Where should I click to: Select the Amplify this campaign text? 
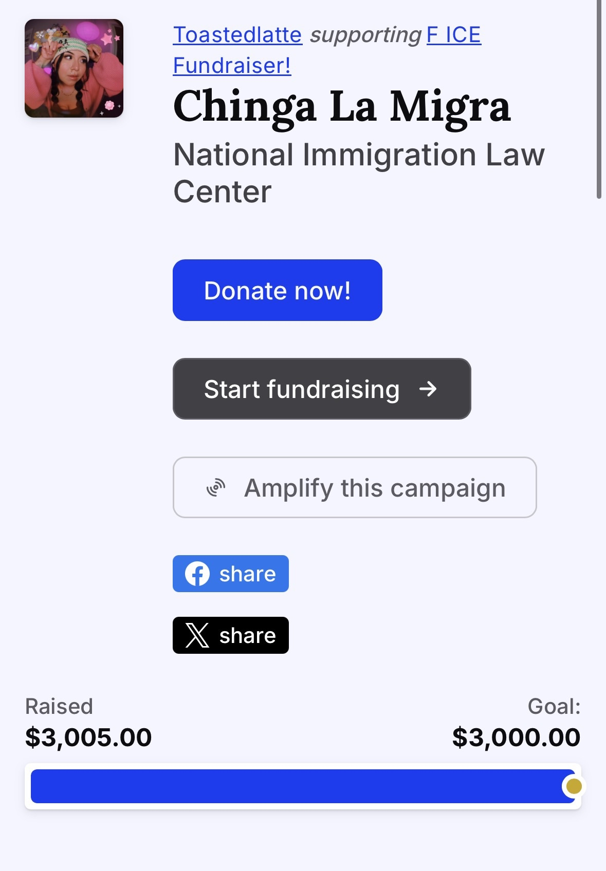pyautogui.click(x=375, y=488)
